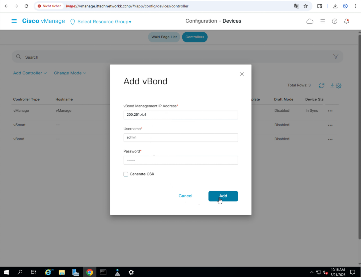The image size is (361, 277).
Task: Open the taskbar clock and date
Action: [x=338, y=272]
